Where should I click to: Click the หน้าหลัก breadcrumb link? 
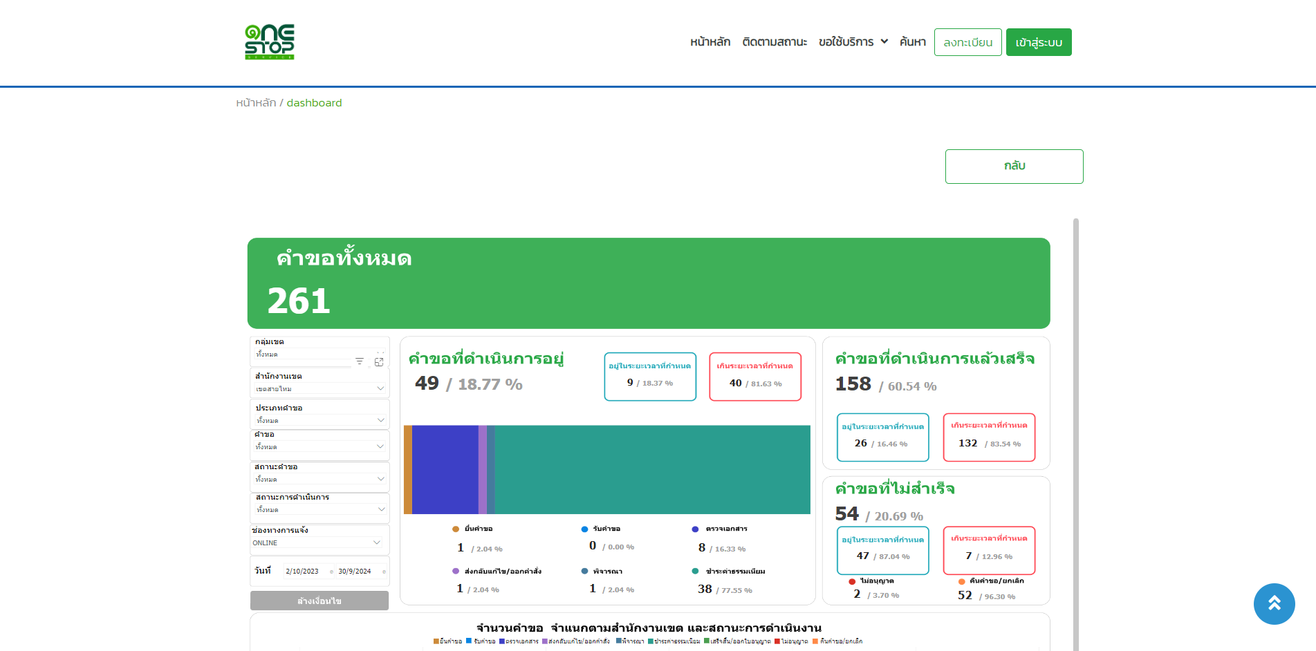tap(256, 103)
